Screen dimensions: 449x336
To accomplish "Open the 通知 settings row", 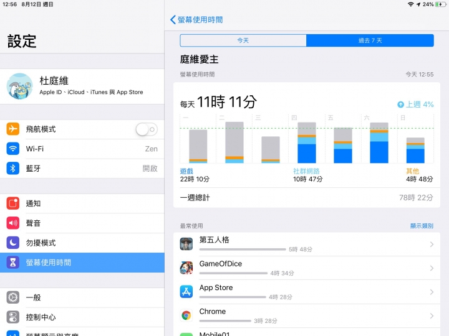I will 82,203.
